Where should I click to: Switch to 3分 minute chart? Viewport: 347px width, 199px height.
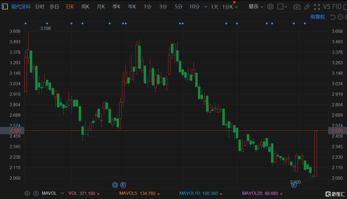click(x=163, y=7)
